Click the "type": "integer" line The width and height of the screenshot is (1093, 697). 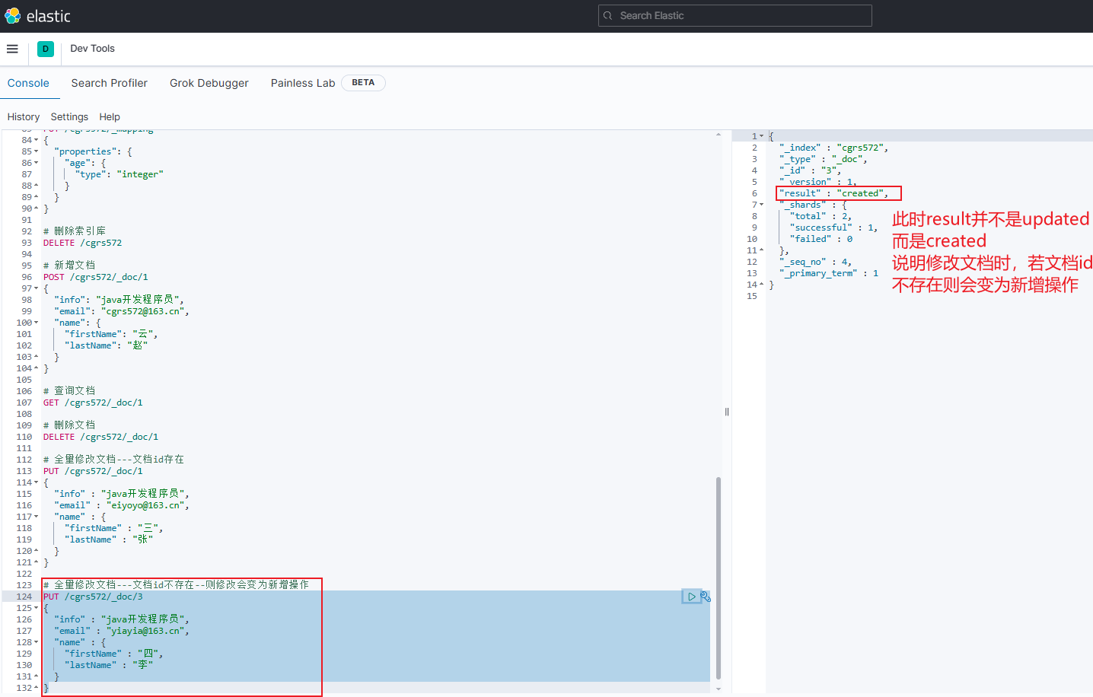point(119,174)
